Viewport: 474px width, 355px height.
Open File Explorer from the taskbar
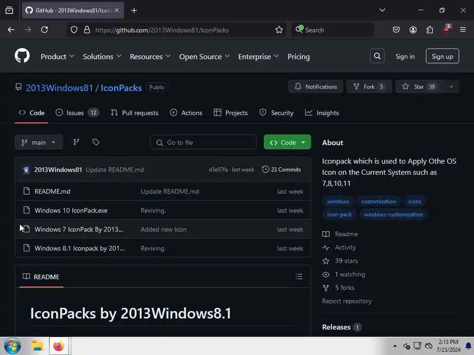[37, 346]
